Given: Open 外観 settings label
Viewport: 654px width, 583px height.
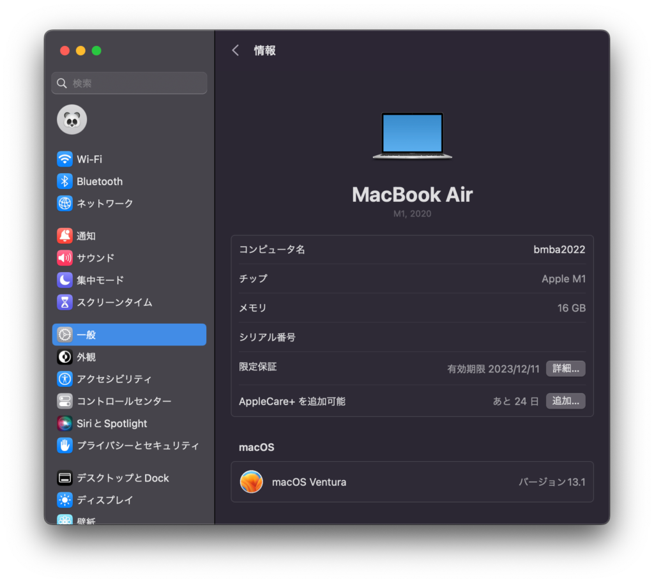Looking at the screenshot, I should (x=86, y=358).
